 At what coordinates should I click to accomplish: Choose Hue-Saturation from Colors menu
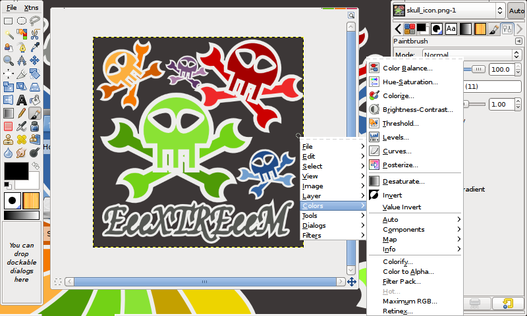coord(414,82)
